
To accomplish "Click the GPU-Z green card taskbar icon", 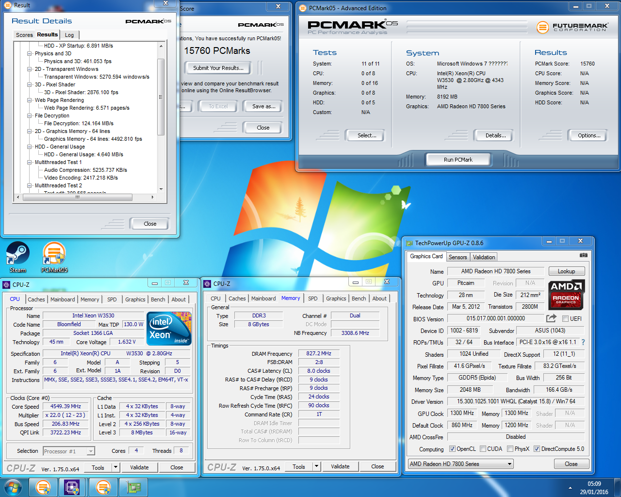I will point(133,487).
